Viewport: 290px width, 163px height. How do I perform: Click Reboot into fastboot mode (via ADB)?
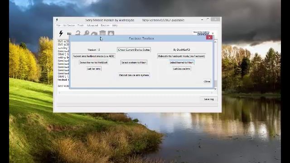94,56
